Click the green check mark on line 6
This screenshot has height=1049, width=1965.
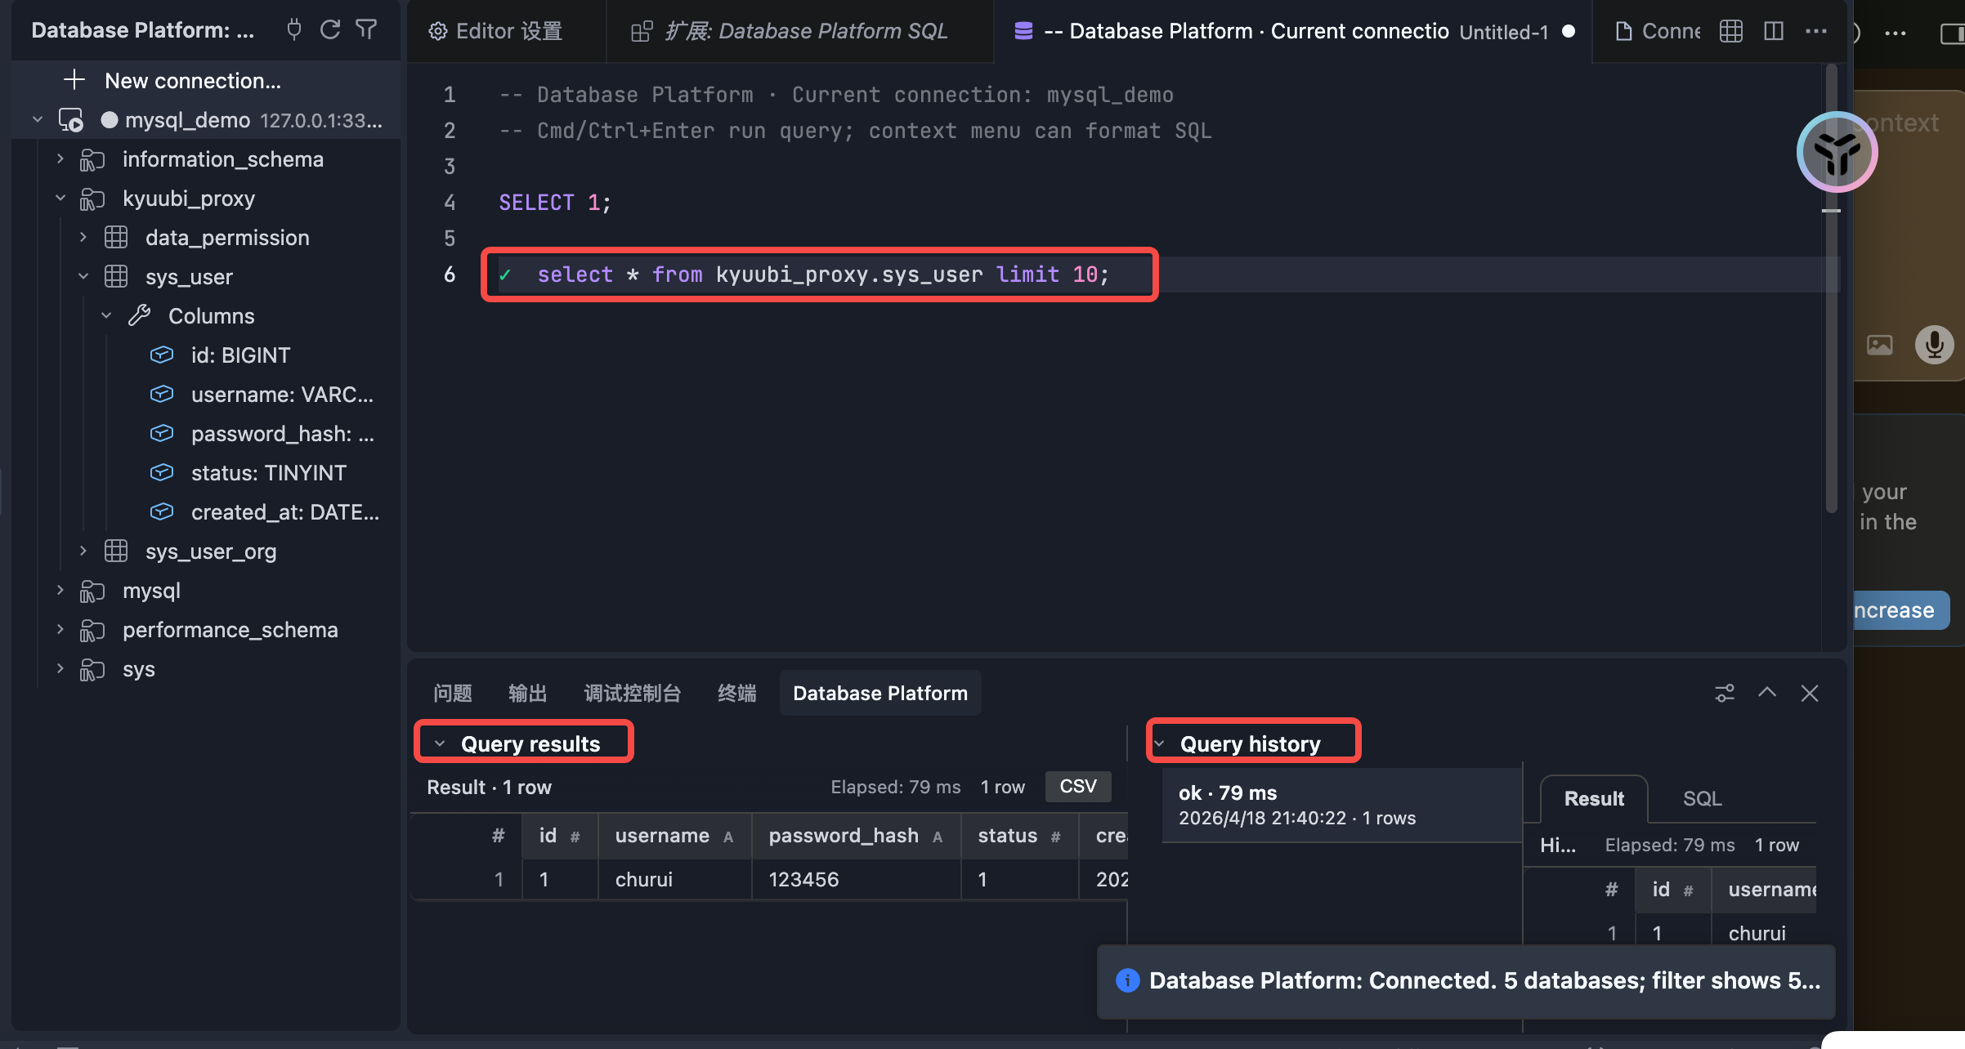[506, 275]
